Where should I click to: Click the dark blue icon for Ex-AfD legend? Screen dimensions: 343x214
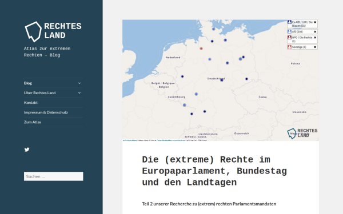[x=289, y=22]
